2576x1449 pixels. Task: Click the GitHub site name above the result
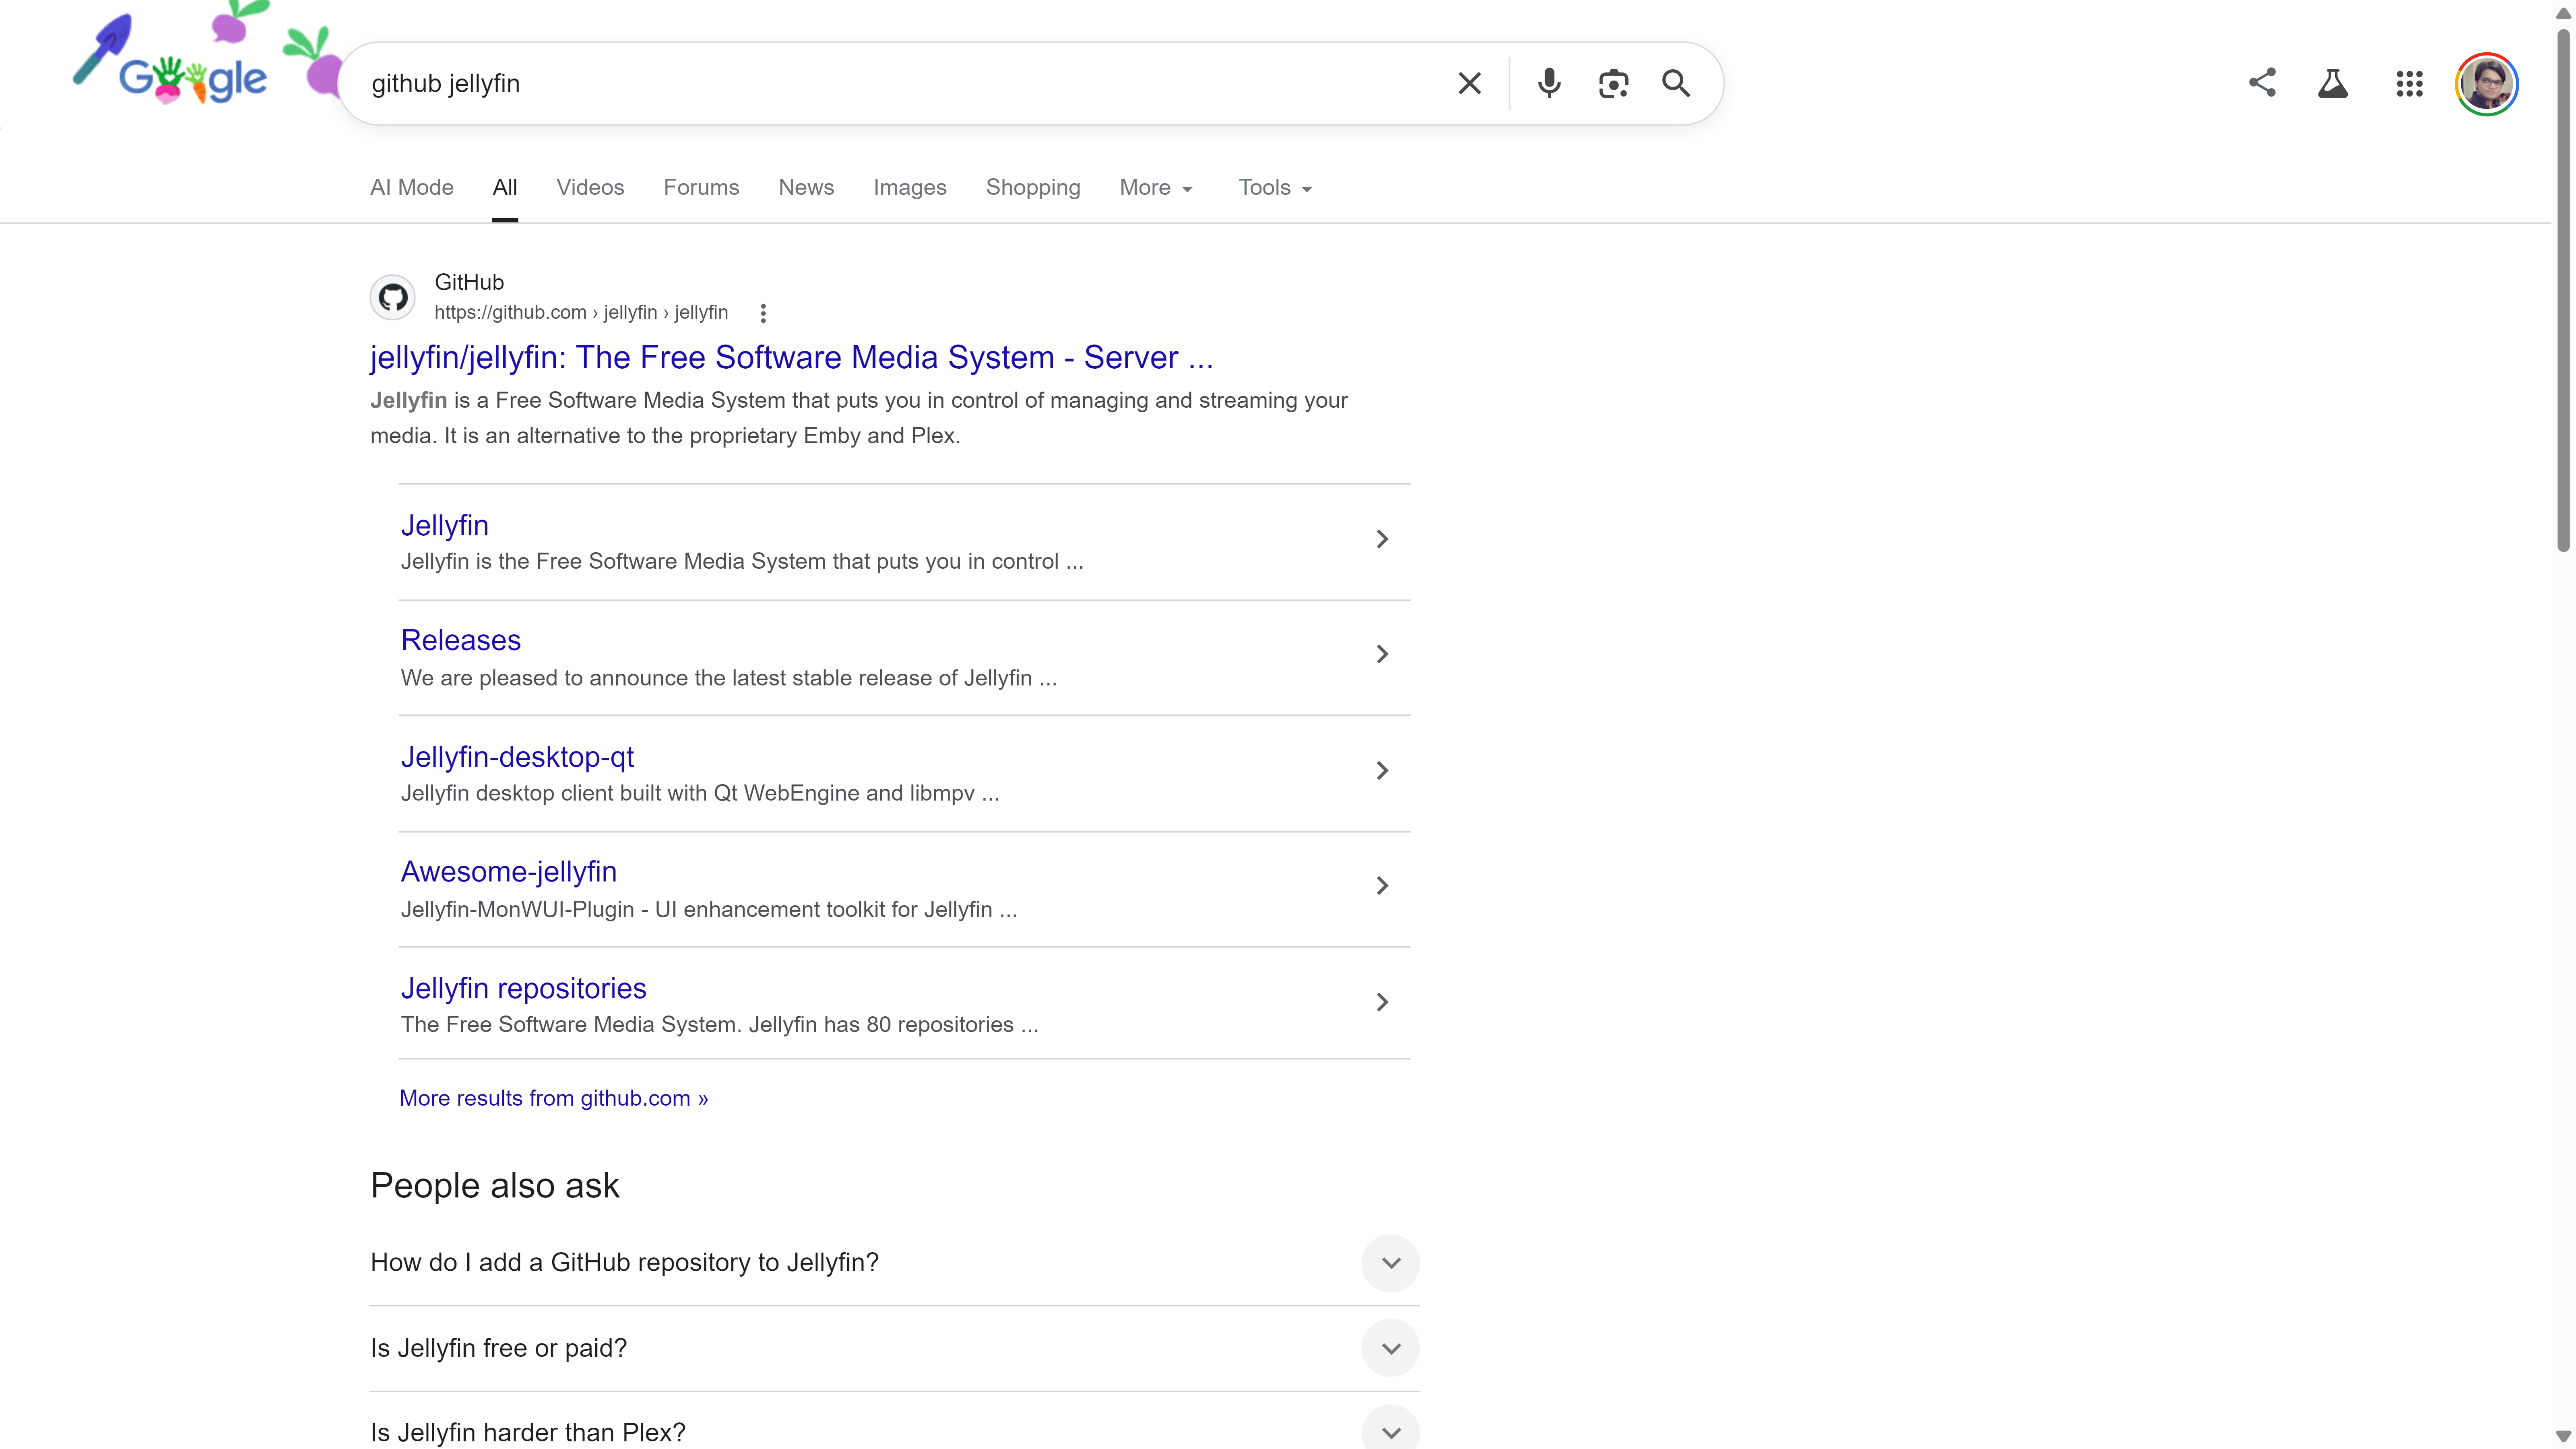click(469, 282)
